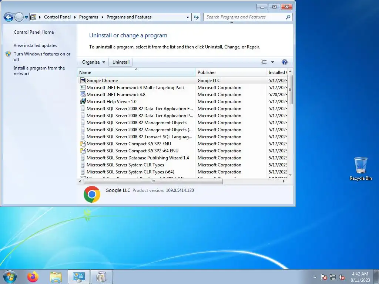The width and height of the screenshot is (379, 284).
Task: Open Control Panel Home link
Action: click(34, 32)
